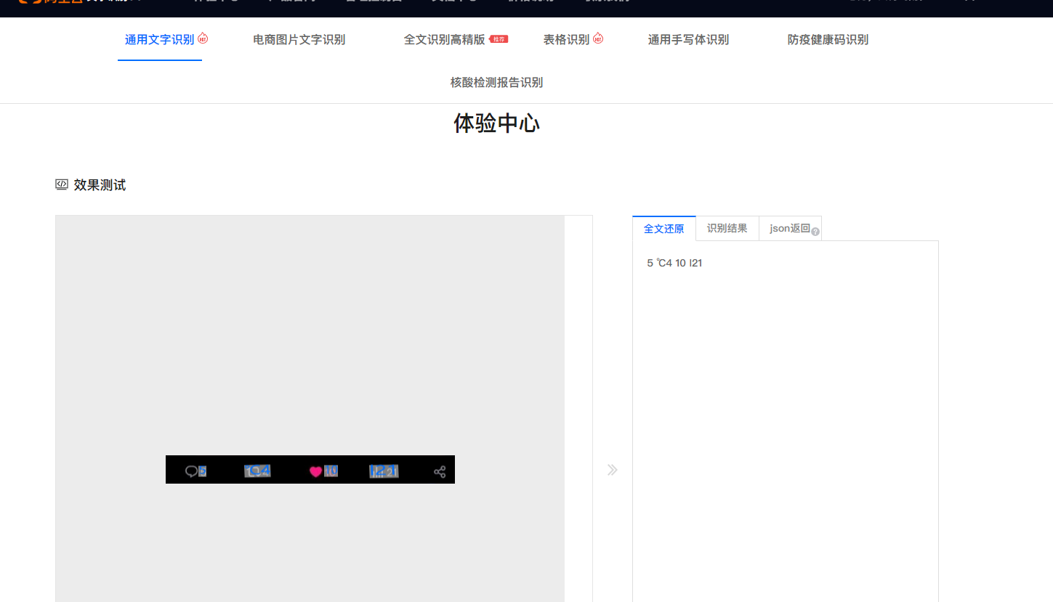Open 防疫健康码识别 tab

[828, 40]
